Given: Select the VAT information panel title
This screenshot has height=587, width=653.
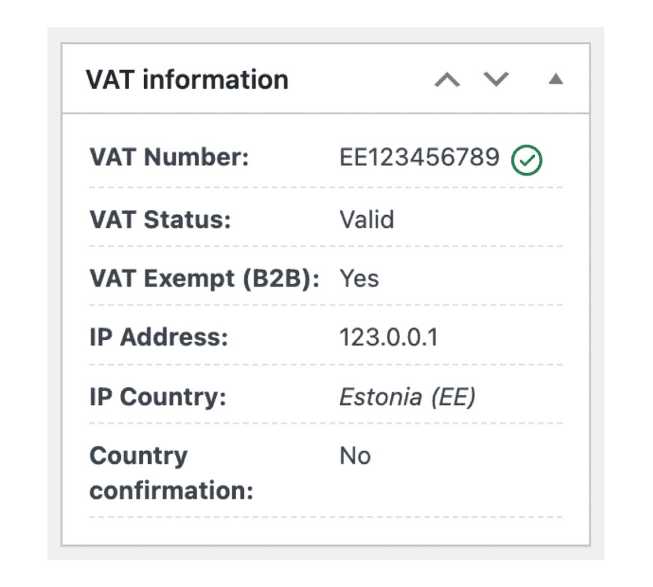Looking at the screenshot, I should [x=188, y=79].
